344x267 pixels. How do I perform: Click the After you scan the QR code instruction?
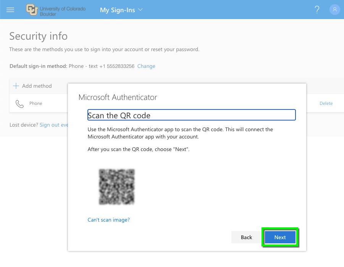click(x=139, y=149)
